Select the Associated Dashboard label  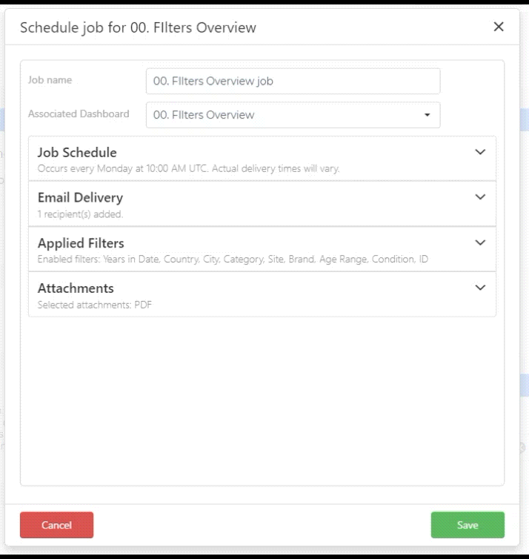pyautogui.click(x=79, y=113)
